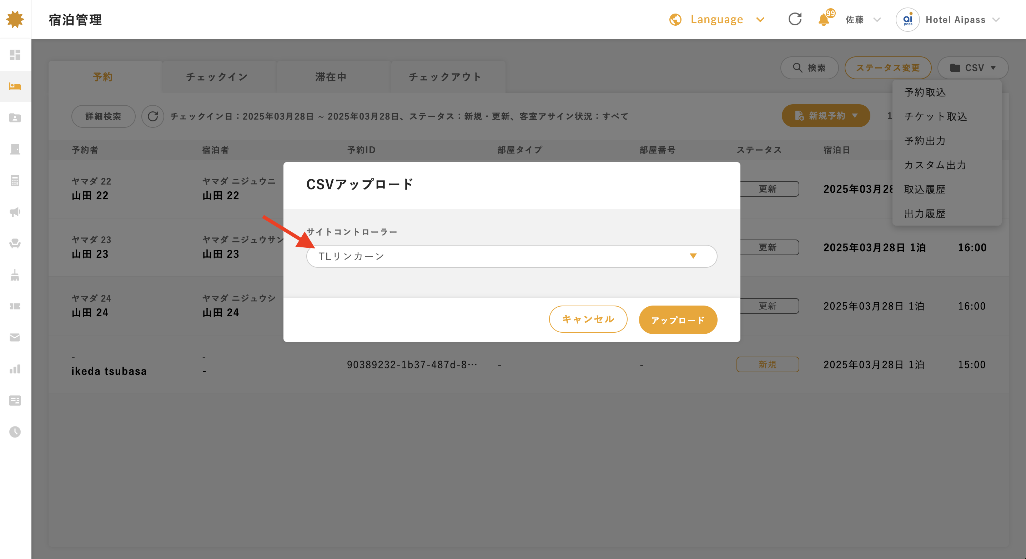Click the 詳細検索 button
The width and height of the screenshot is (1026, 559).
click(x=103, y=116)
